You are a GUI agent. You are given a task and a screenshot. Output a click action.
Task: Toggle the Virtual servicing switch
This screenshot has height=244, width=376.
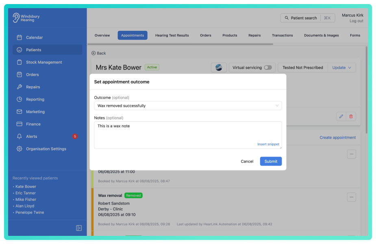pos(268,68)
